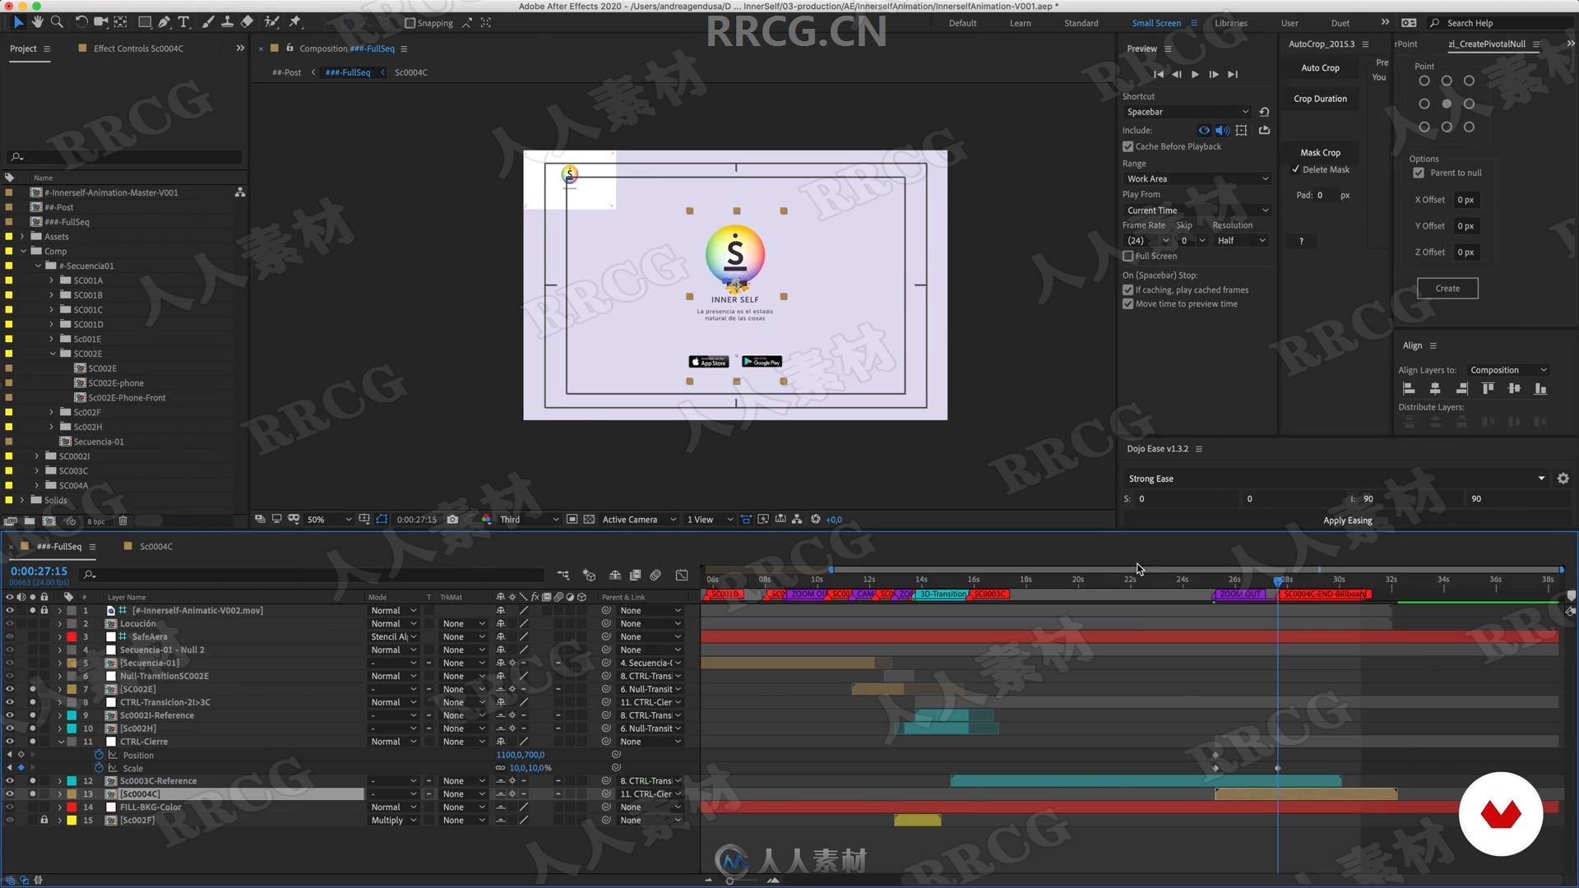1579x888 pixels.
Task: Enable Move time to preview time checkbox
Action: pos(1128,303)
